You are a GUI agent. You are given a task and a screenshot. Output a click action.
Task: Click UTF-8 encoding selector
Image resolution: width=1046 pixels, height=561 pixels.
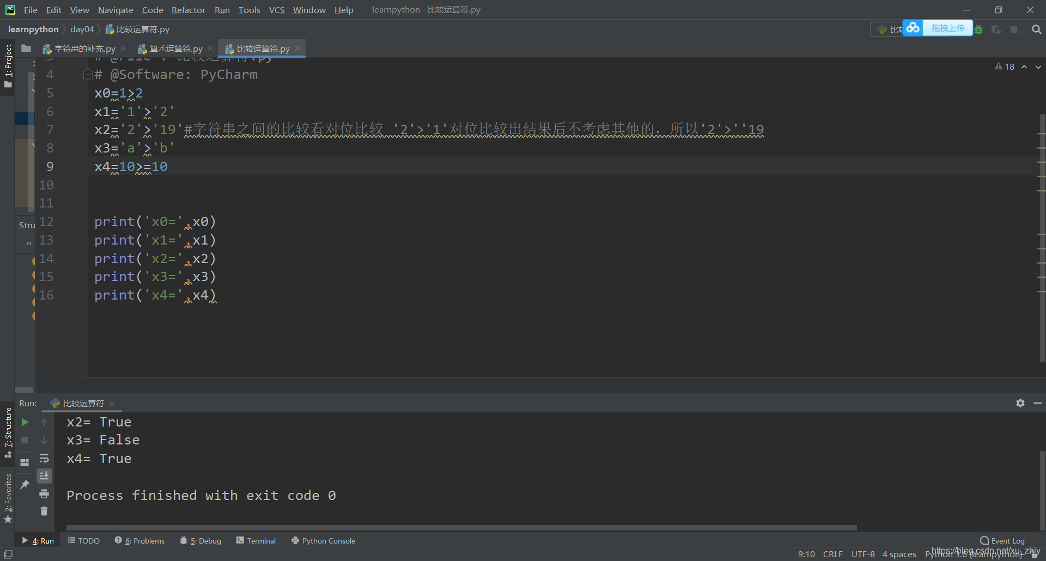[863, 554]
